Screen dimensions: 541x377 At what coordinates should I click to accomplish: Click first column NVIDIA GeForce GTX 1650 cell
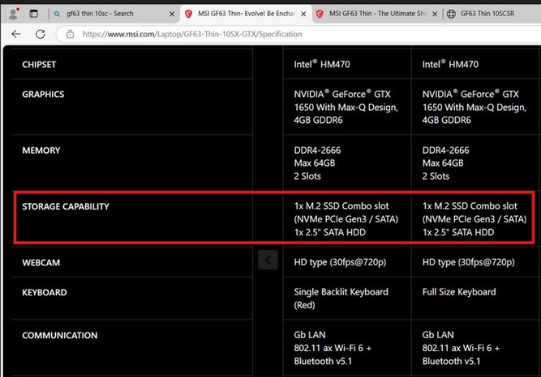point(346,107)
